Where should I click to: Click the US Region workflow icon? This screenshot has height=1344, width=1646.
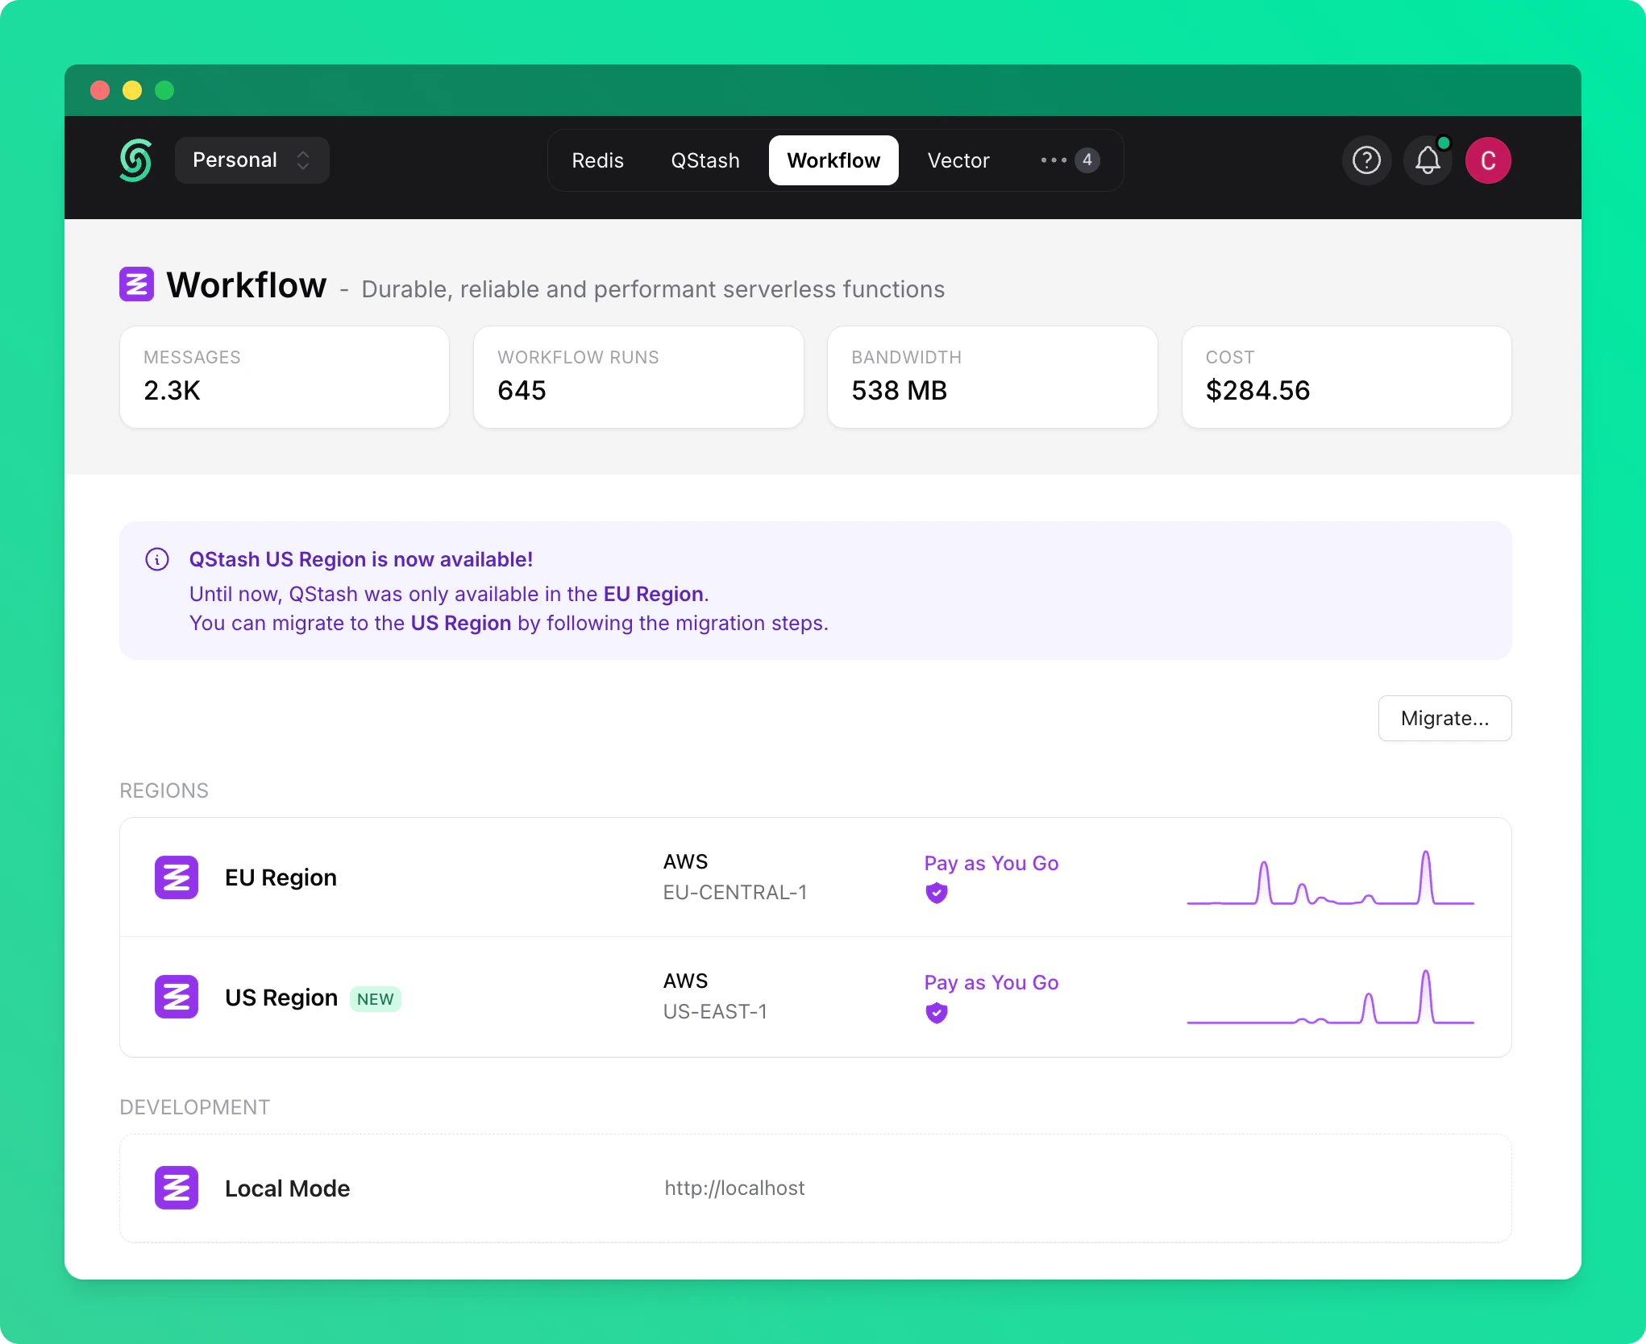pos(177,998)
